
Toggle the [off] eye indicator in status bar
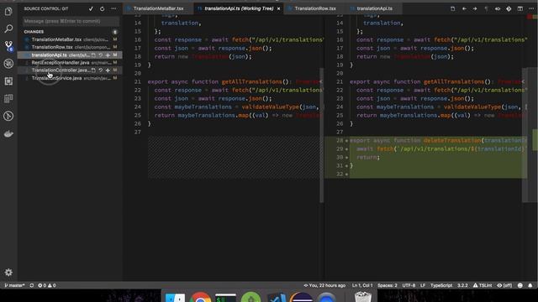[504, 285]
